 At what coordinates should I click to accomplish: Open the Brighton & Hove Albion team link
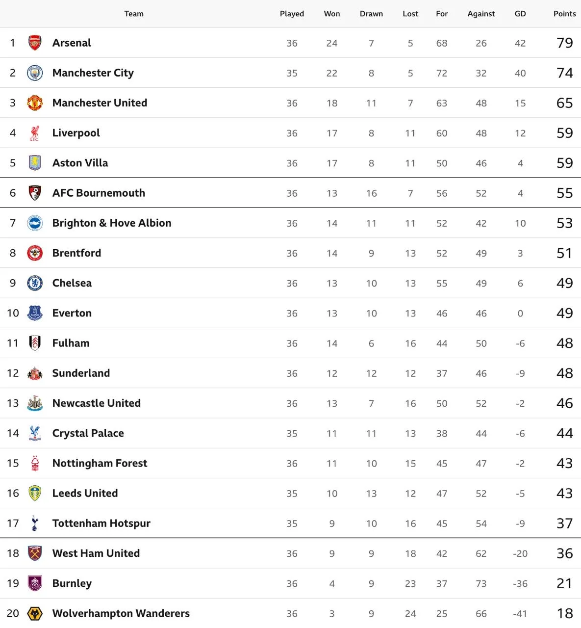coord(112,223)
